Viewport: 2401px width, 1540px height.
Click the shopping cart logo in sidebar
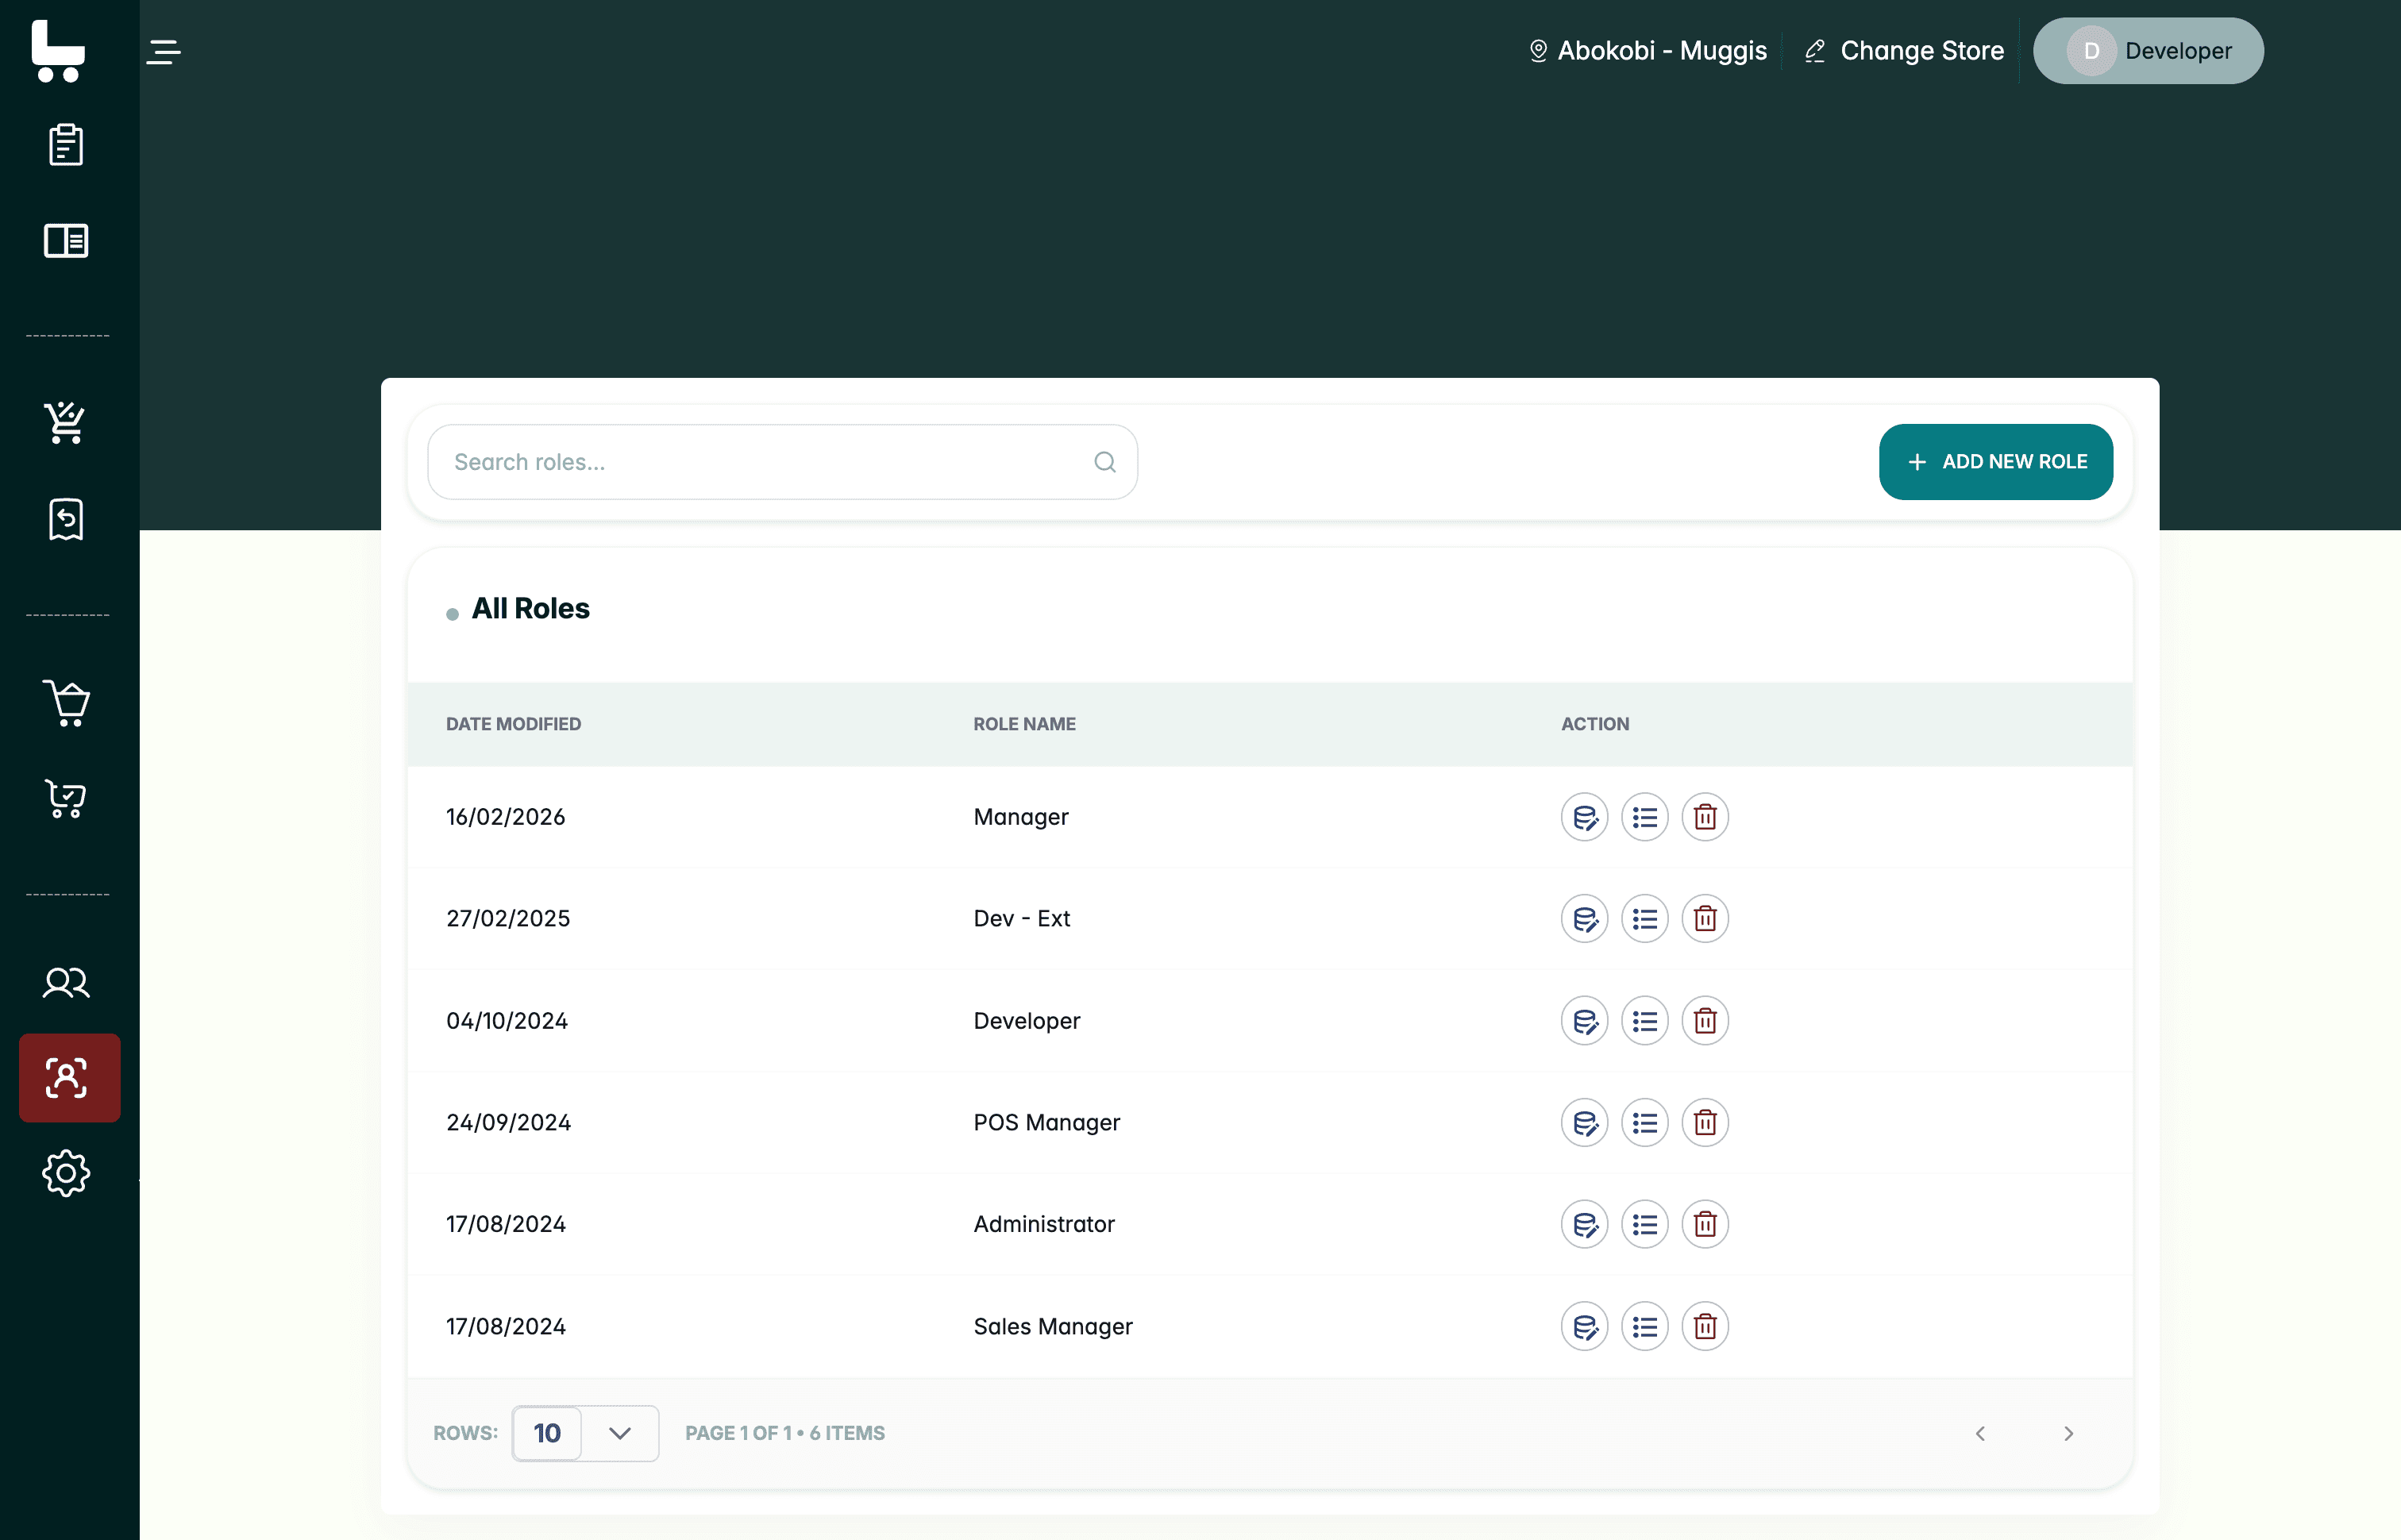click(x=58, y=51)
